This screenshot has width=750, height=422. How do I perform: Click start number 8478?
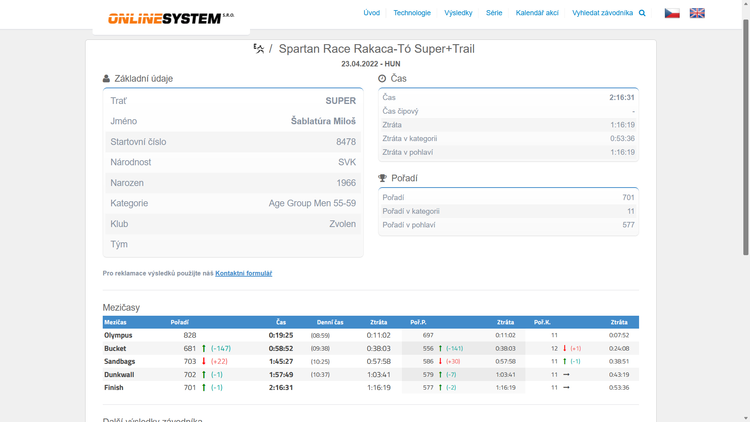tap(346, 142)
